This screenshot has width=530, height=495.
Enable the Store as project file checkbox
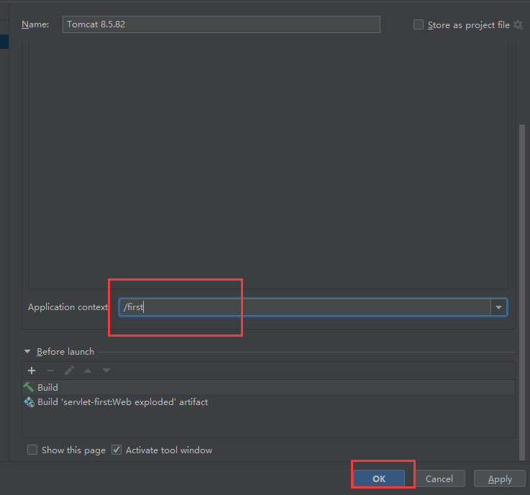419,24
